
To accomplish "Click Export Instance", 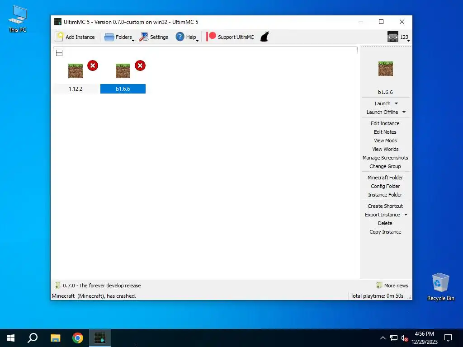I will (382, 215).
